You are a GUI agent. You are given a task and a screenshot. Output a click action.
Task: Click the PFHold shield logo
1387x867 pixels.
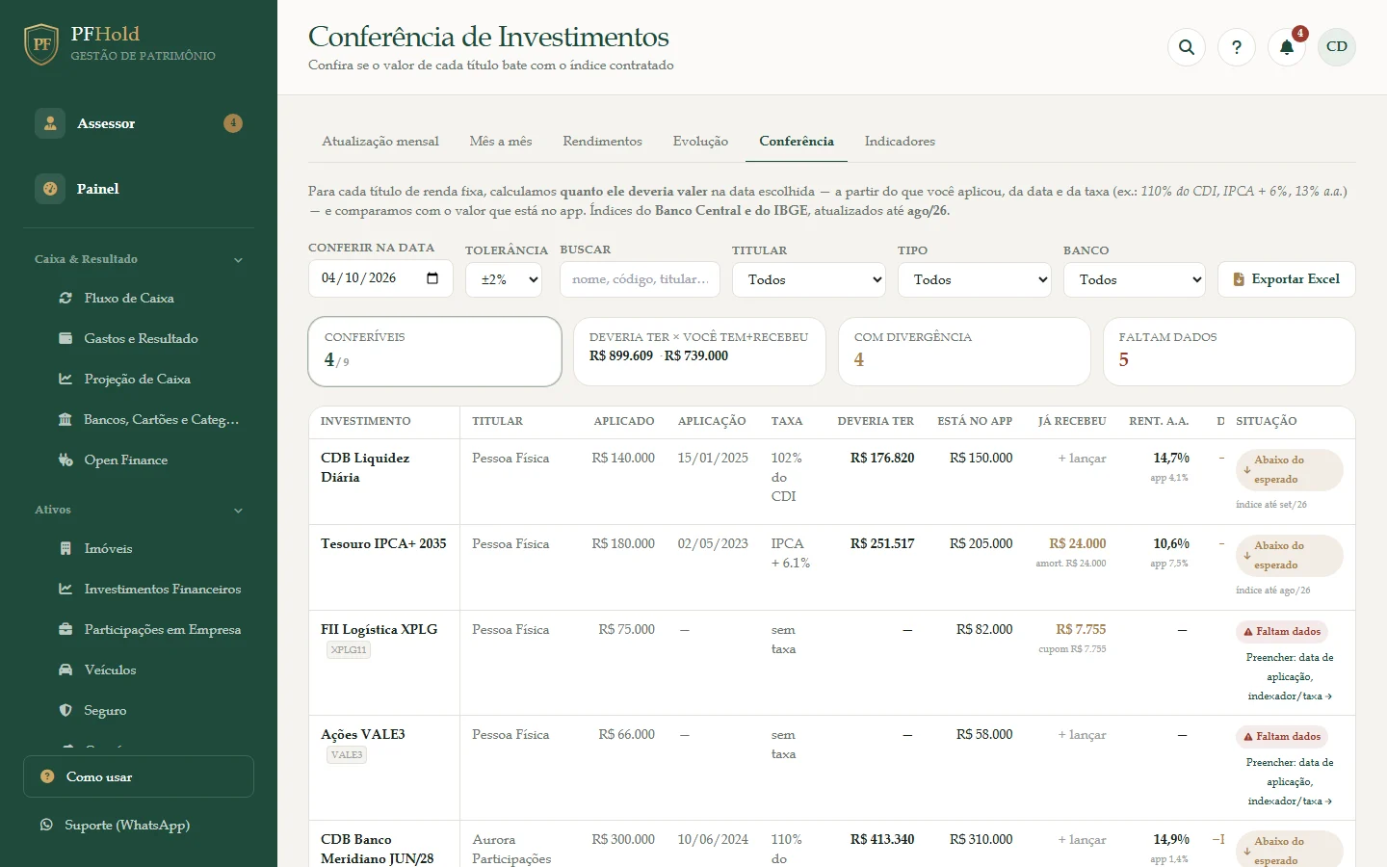tap(41, 44)
